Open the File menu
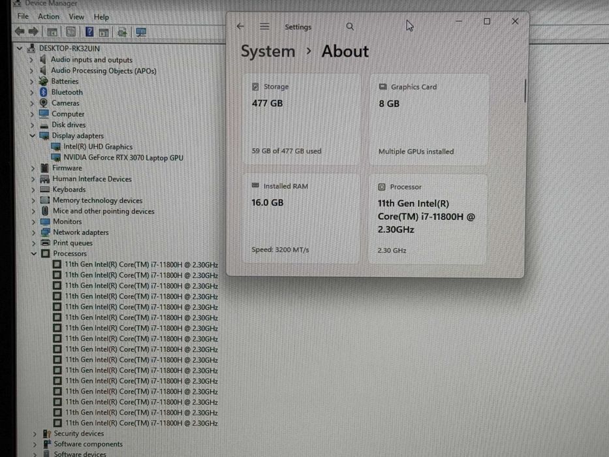Screen dimensions: 609x457 23,16
